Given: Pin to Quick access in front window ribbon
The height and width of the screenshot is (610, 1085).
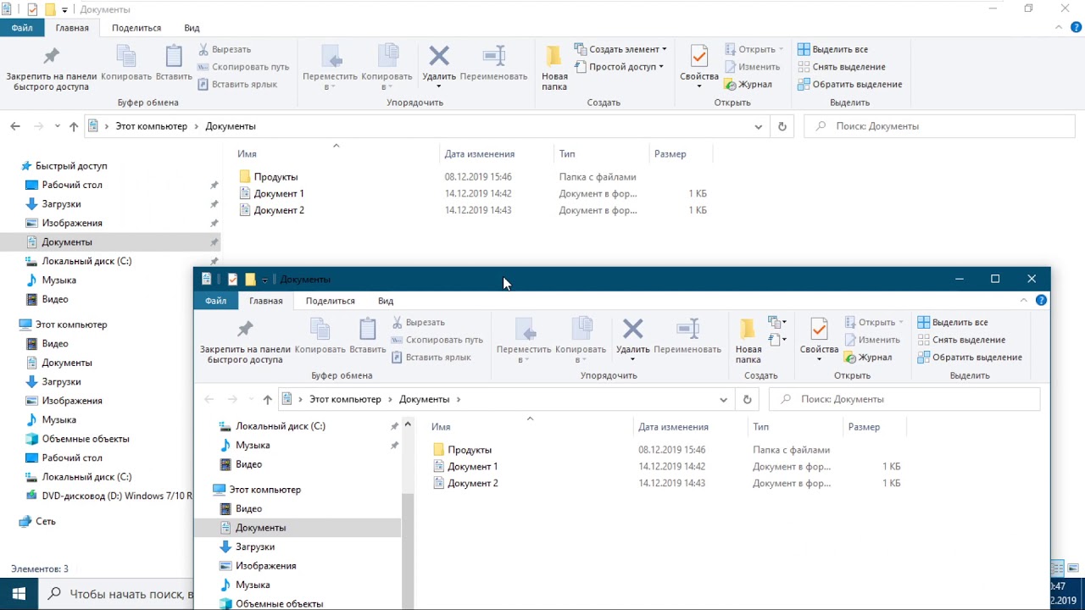Looking at the screenshot, I should [245, 341].
